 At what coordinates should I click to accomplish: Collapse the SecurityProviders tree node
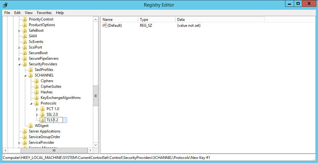pyautogui.click(x=19, y=64)
